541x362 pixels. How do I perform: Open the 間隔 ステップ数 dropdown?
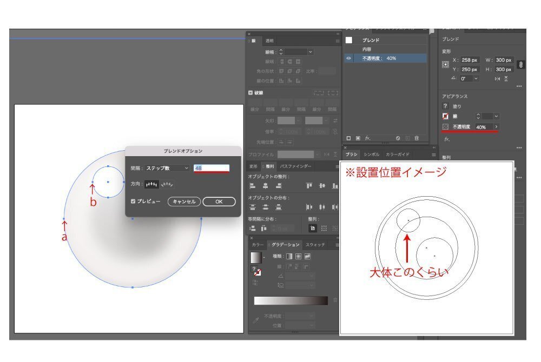click(167, 168)
